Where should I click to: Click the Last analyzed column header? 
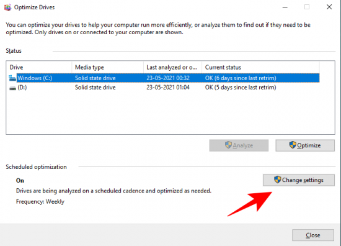click(173, 67)
